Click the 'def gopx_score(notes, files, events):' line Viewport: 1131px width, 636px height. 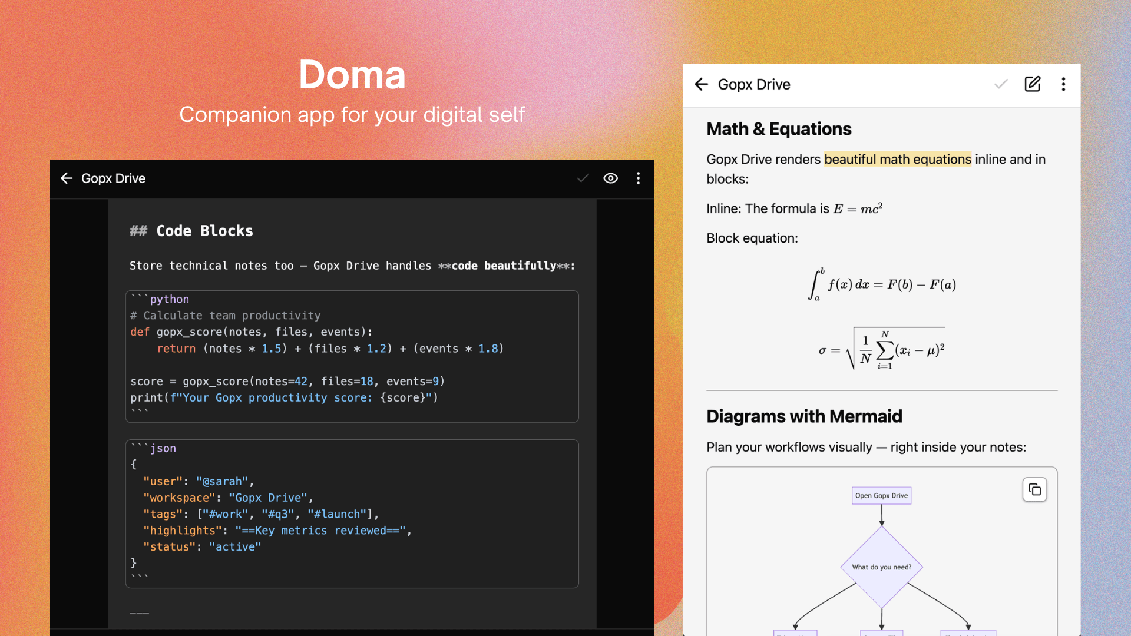pyautogui.click(x=252, y=332)
